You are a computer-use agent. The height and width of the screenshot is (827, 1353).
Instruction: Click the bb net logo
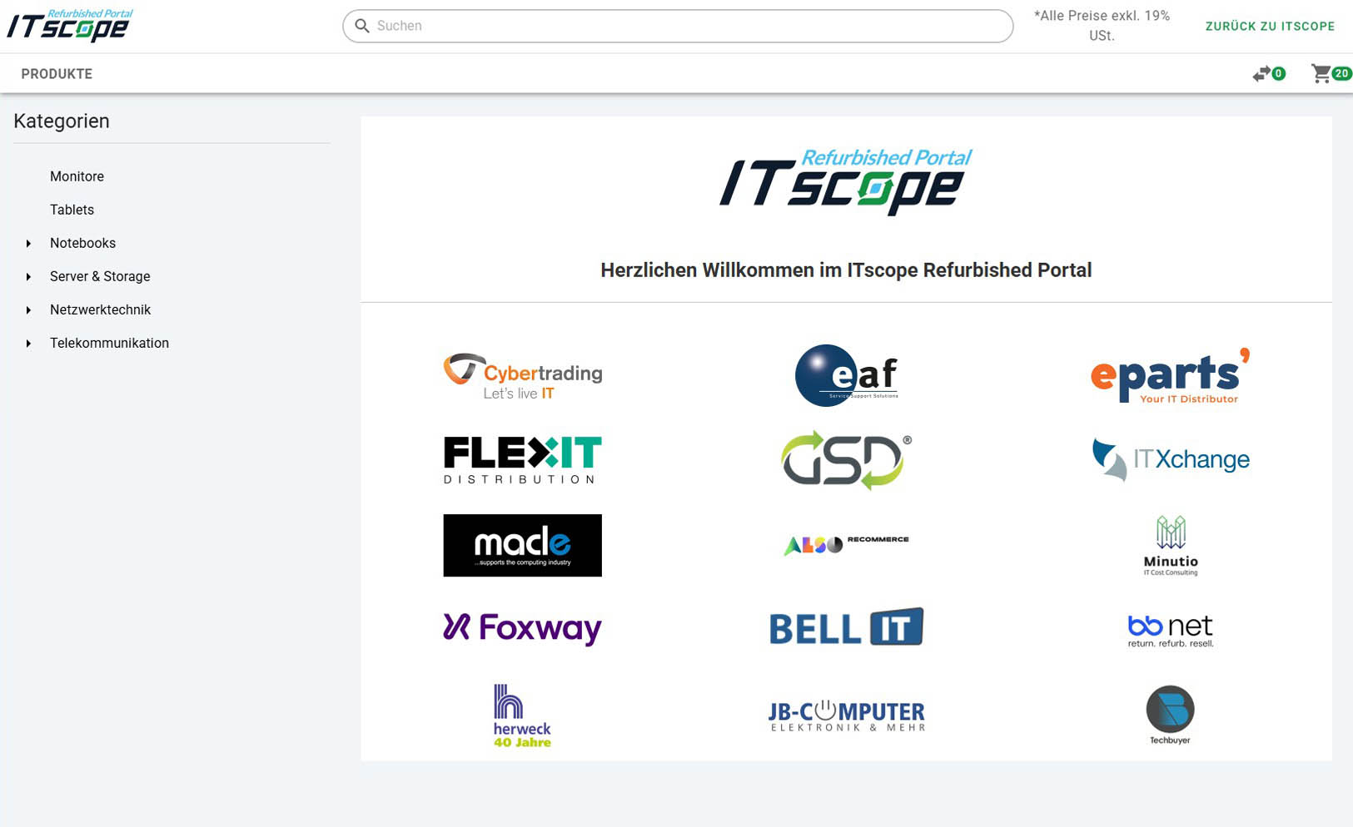[1171, 630]
